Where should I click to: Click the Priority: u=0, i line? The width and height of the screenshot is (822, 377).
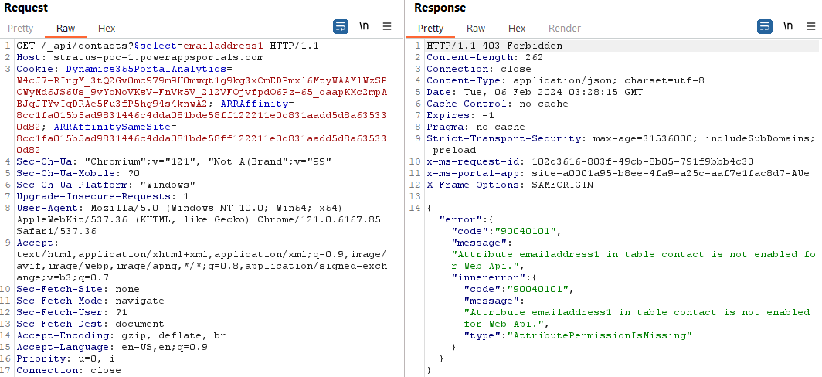pyautogui.click(x=66, y=358)
